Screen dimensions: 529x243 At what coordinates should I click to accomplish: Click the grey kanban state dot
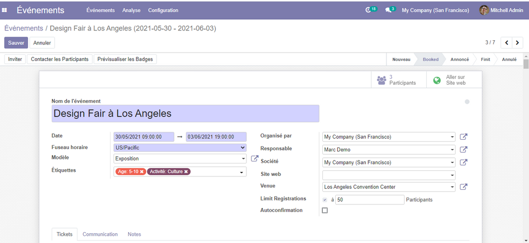point(467,102)
